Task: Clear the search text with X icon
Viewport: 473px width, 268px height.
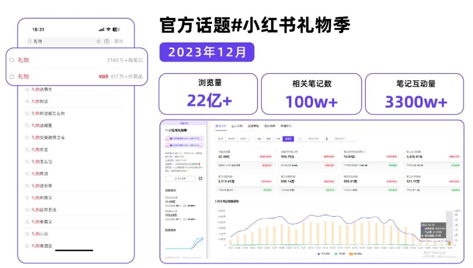Action: tap(99, 41)
